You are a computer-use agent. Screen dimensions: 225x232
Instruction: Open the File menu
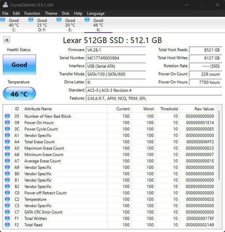[5, 13]
